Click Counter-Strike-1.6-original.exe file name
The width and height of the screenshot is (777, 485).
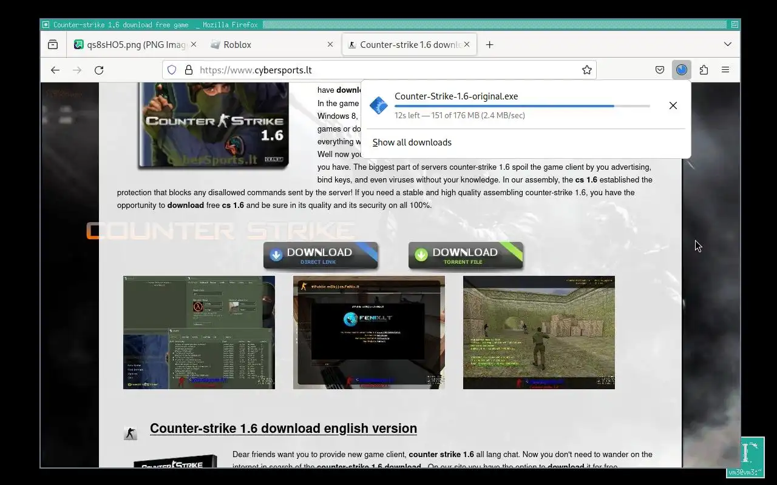pyautogui.click(x=456, y=96)
